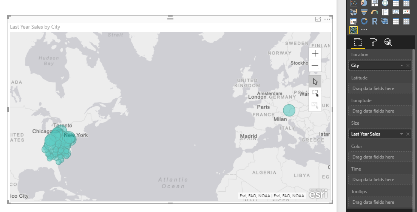Select the R script visual icon

(x=374, y=21)
